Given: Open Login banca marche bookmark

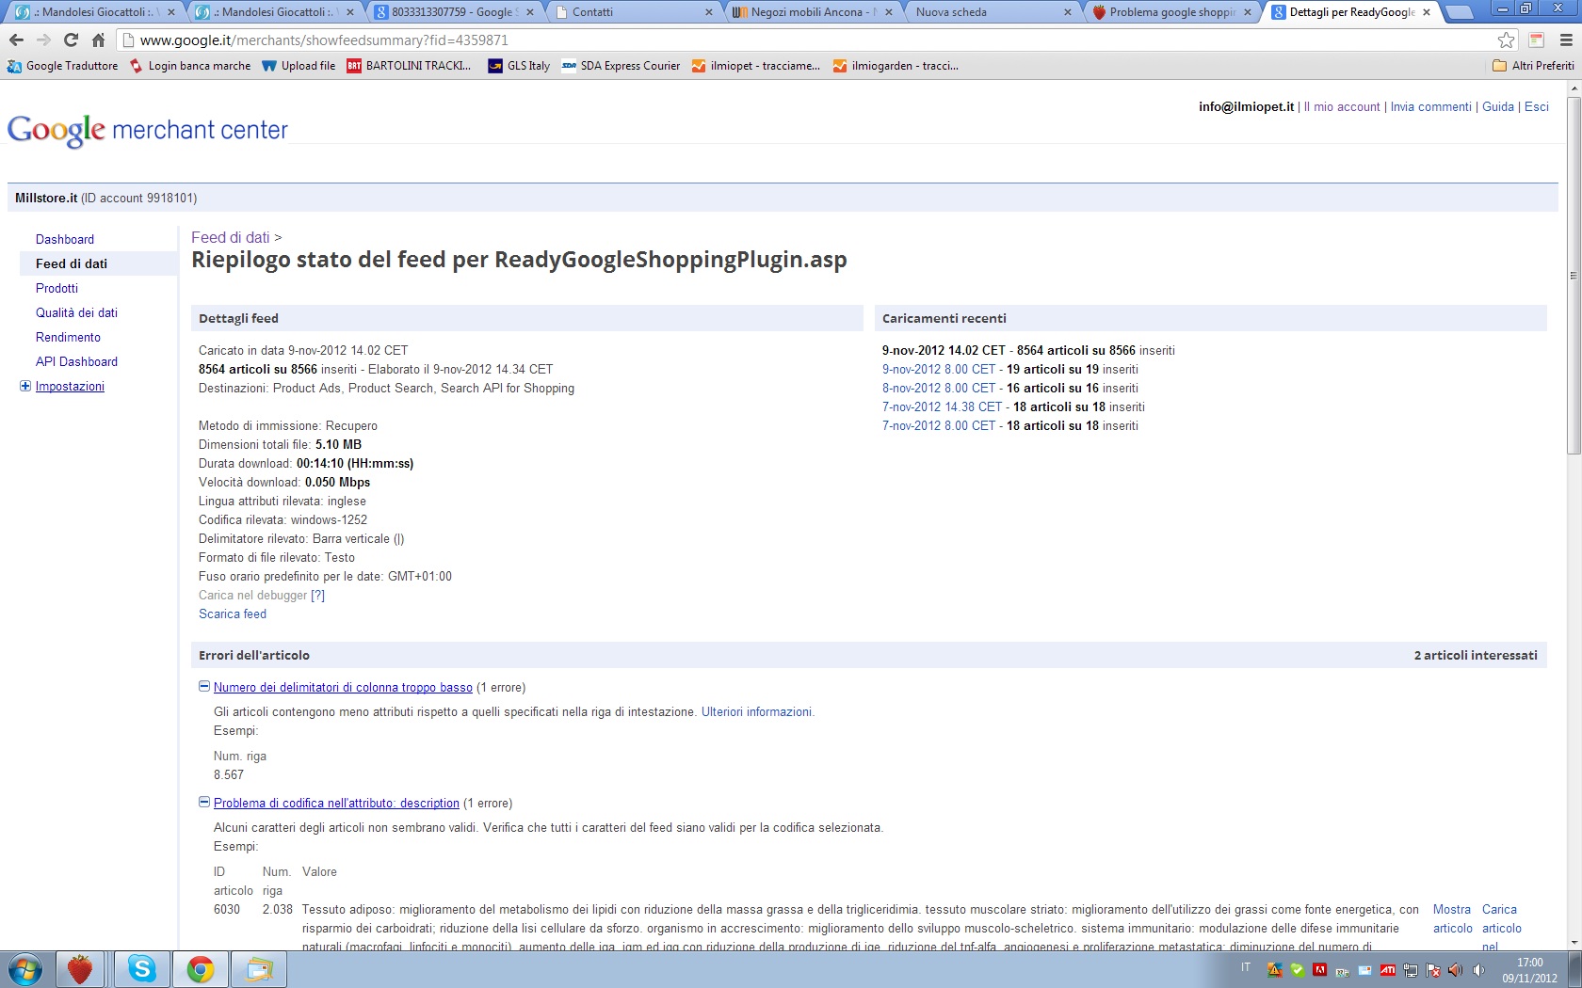Looking at the screenshot, I should tap(190, 66).
